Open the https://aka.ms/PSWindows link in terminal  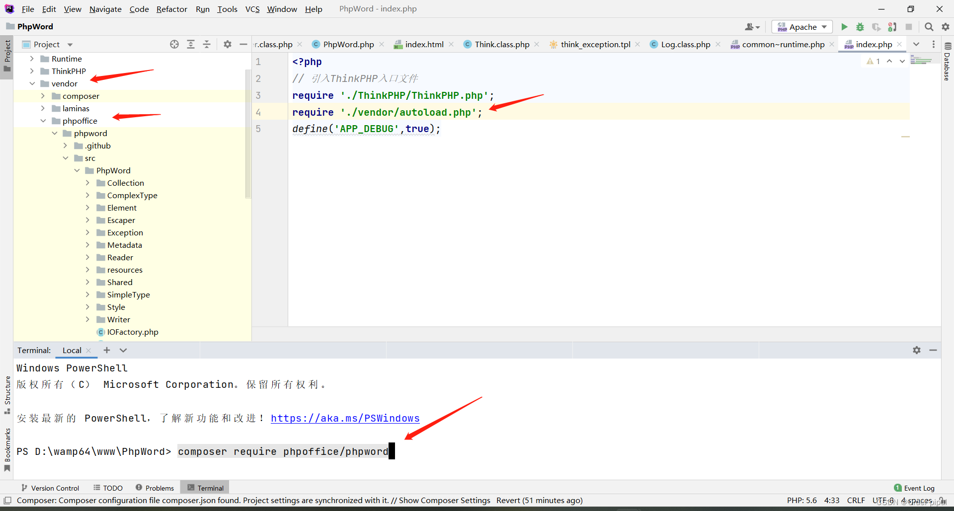pyautogui.click(x=345, y=418)
